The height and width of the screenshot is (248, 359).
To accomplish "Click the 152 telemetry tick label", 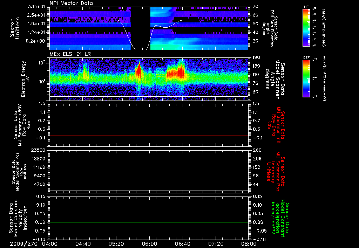I will click(x=257, y=167).
